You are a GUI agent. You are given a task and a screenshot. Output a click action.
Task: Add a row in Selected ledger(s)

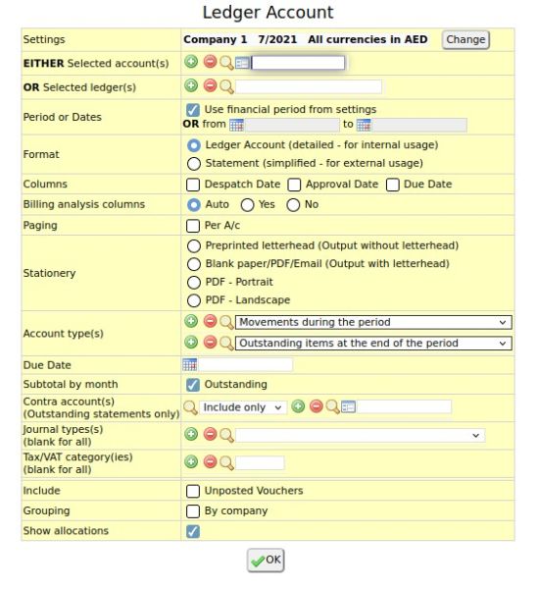click(191, 85)
